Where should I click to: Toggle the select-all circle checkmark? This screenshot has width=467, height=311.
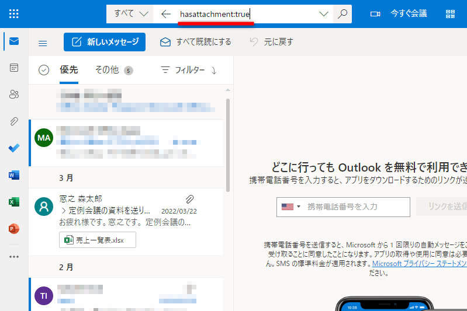point(44,70)
